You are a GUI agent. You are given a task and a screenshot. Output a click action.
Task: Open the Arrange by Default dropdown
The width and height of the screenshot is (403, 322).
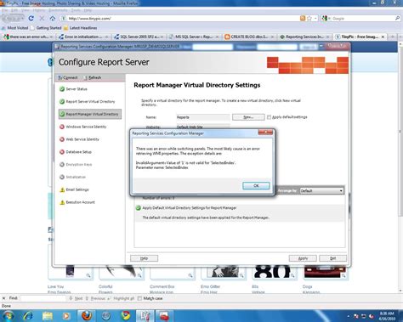(321, 191)
